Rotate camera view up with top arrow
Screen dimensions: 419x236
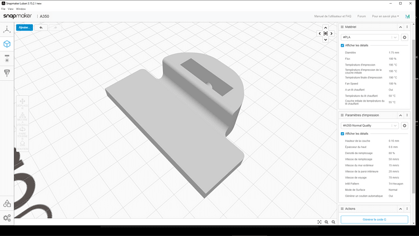(325, 28)
